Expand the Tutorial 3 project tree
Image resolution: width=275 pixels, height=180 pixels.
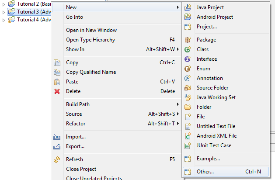tap(4, 12)
